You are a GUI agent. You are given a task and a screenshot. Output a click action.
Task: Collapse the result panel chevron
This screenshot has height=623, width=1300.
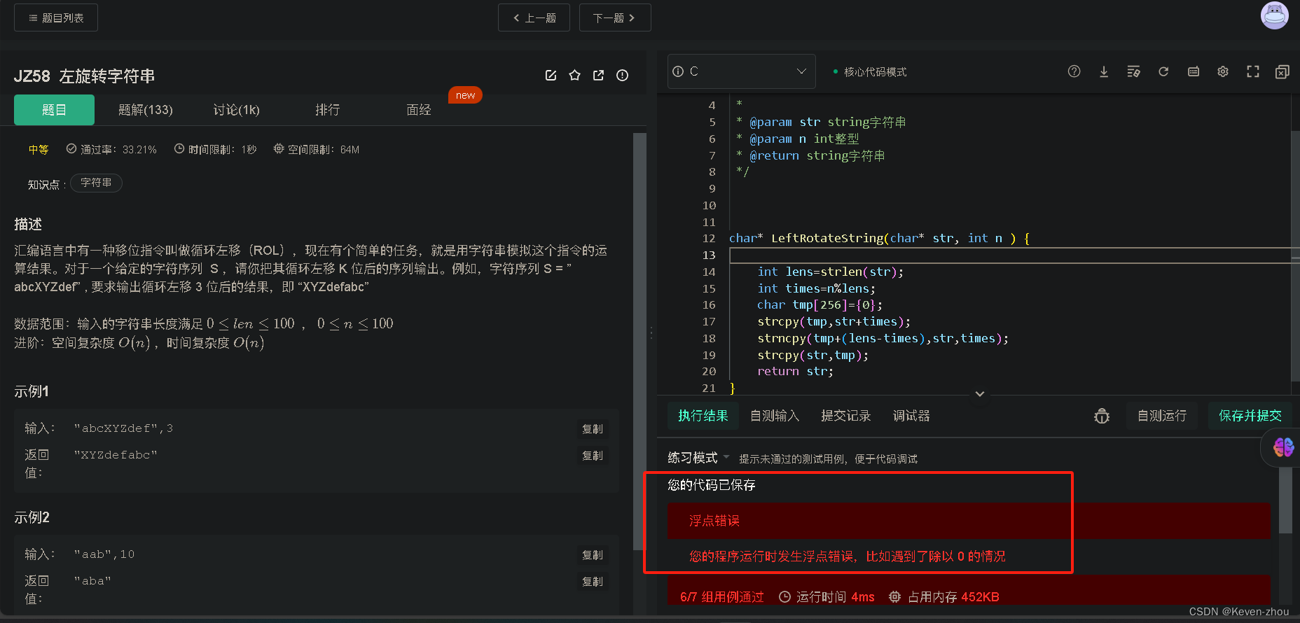[980, 394]
